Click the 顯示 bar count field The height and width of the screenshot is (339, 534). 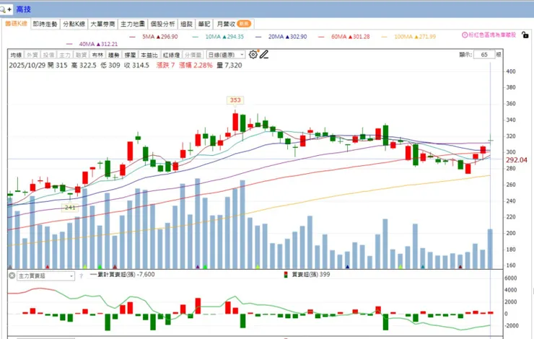coord(484,55)
